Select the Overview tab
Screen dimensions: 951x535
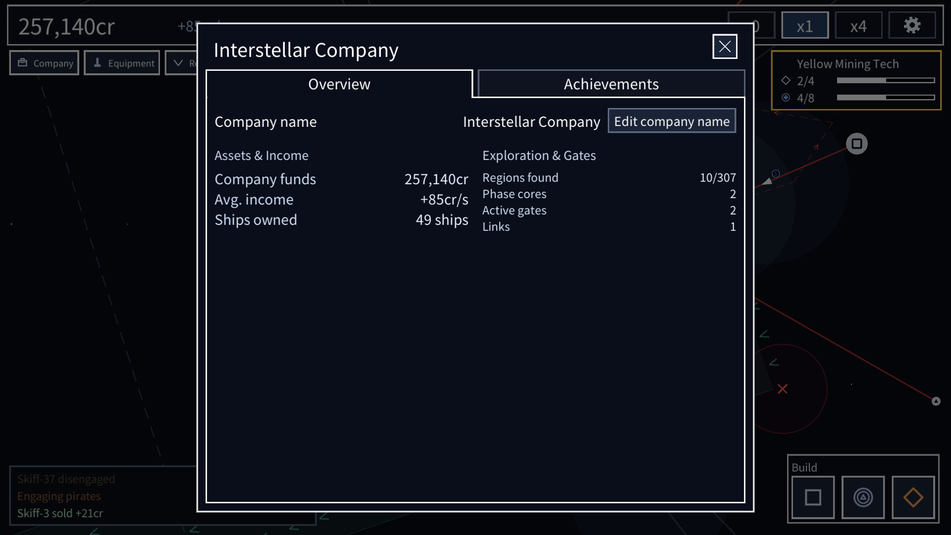(339, 84)
